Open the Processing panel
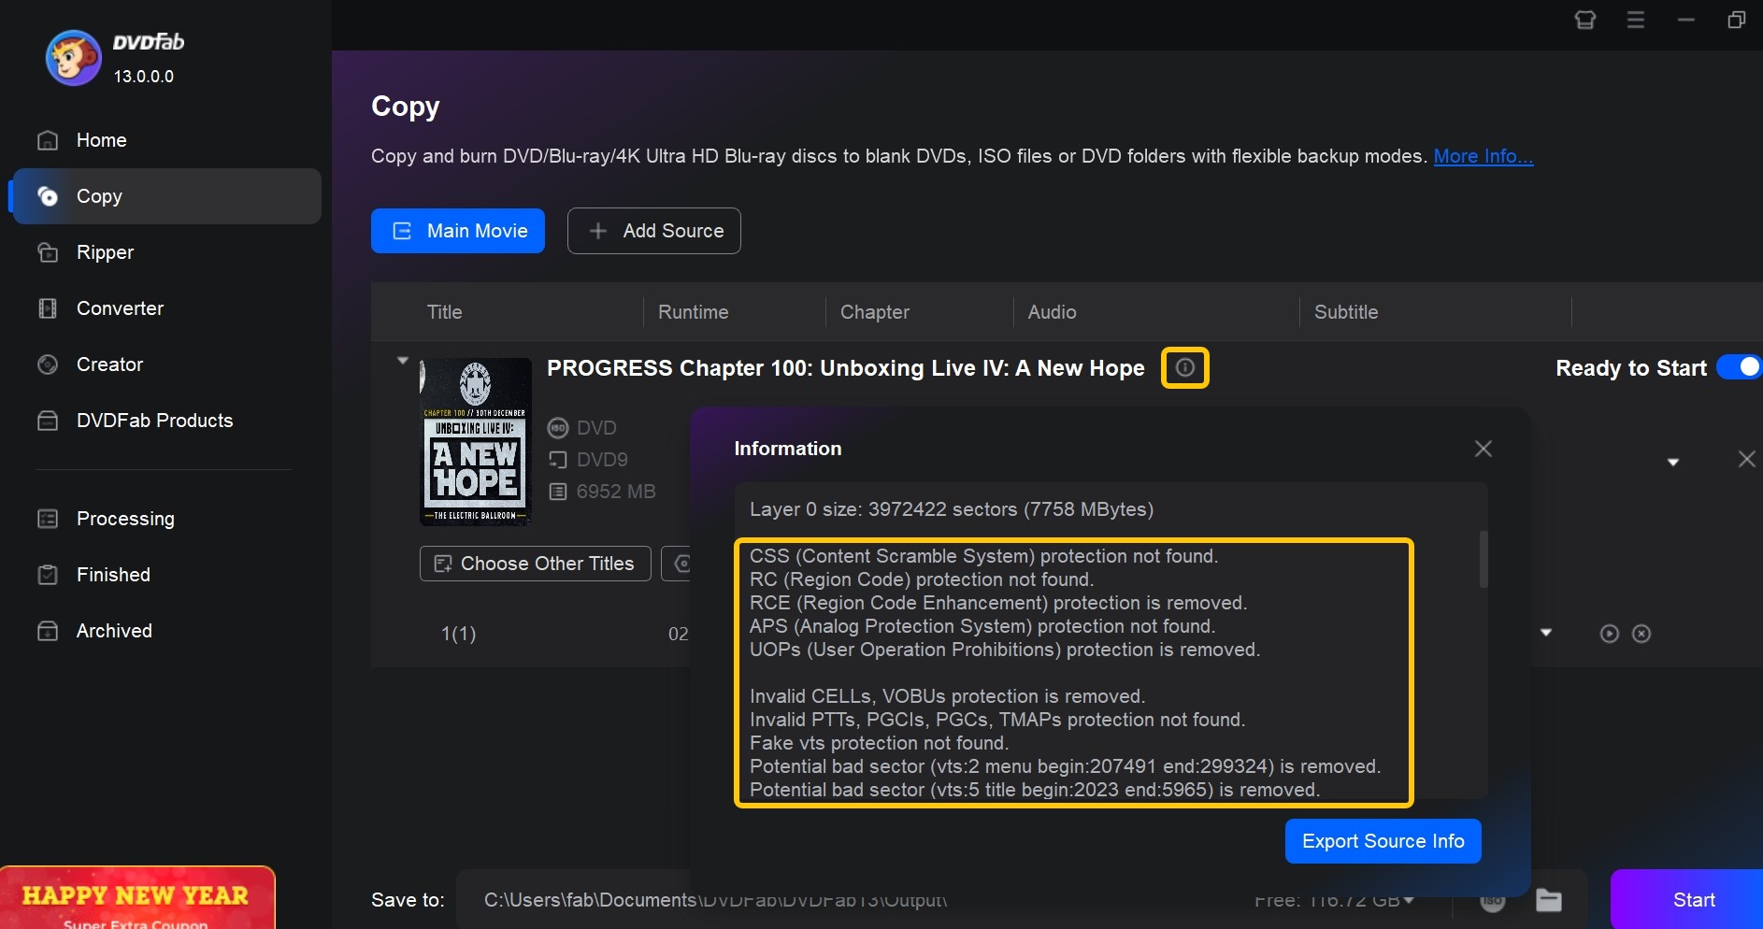This screenshot has height=929, width=1763. click(125, 519)
